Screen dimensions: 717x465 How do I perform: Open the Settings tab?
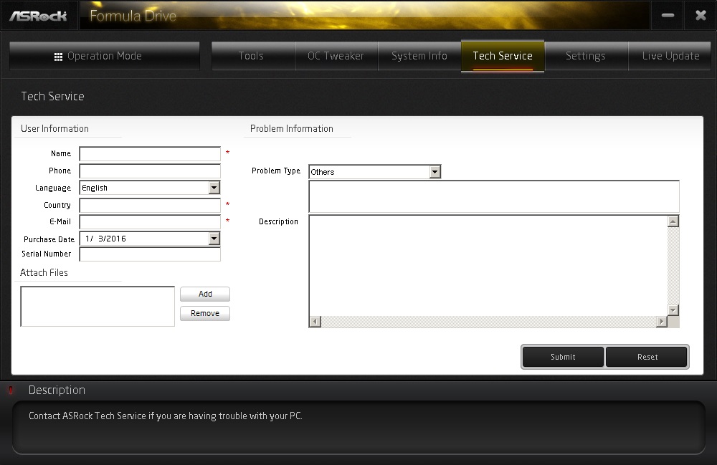pos(587,56)
